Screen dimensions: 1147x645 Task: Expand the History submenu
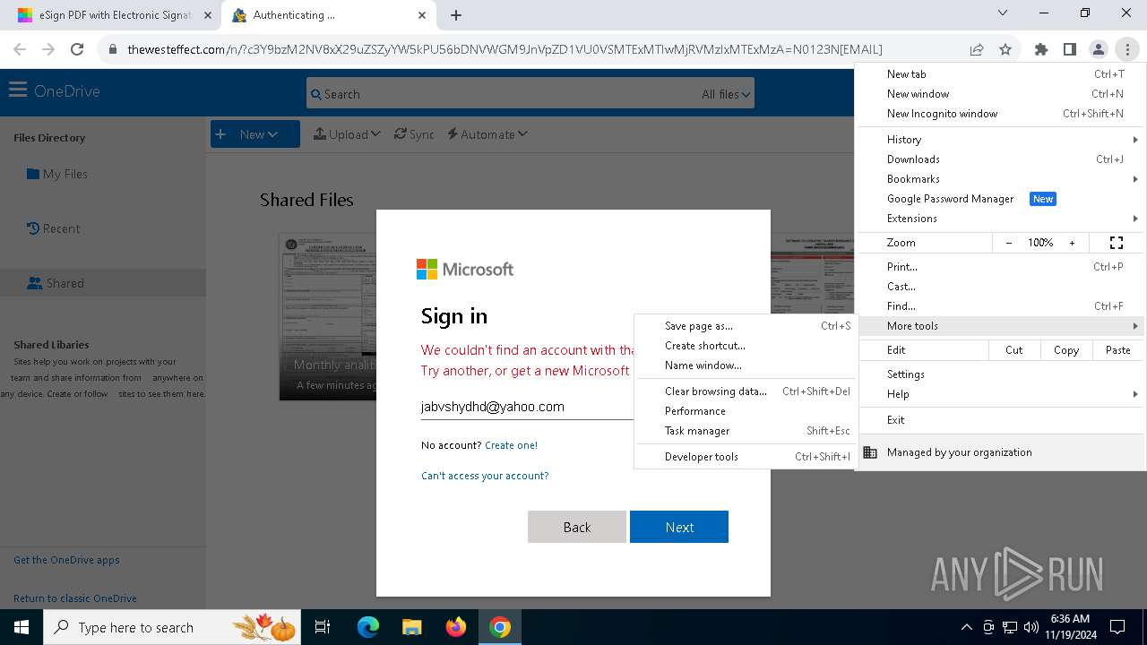point(1002,140)
